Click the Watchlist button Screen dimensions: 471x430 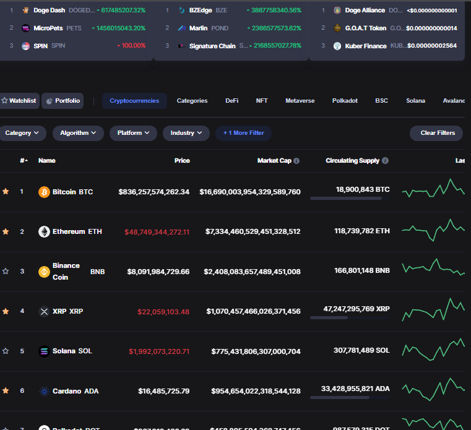click(x=19, y=101)
